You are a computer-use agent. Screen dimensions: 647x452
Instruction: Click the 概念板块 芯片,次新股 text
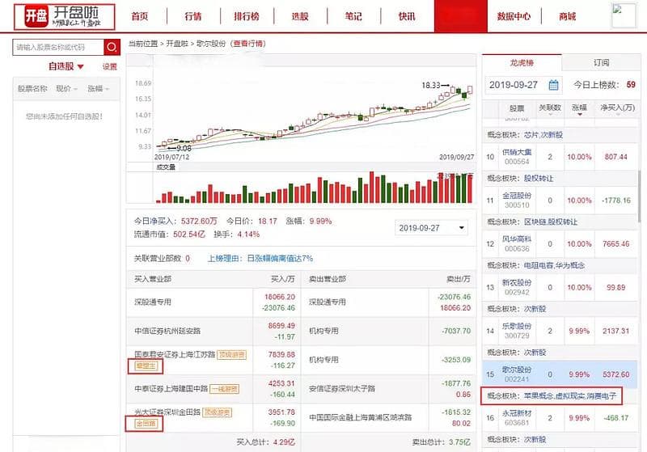point(525,135)
